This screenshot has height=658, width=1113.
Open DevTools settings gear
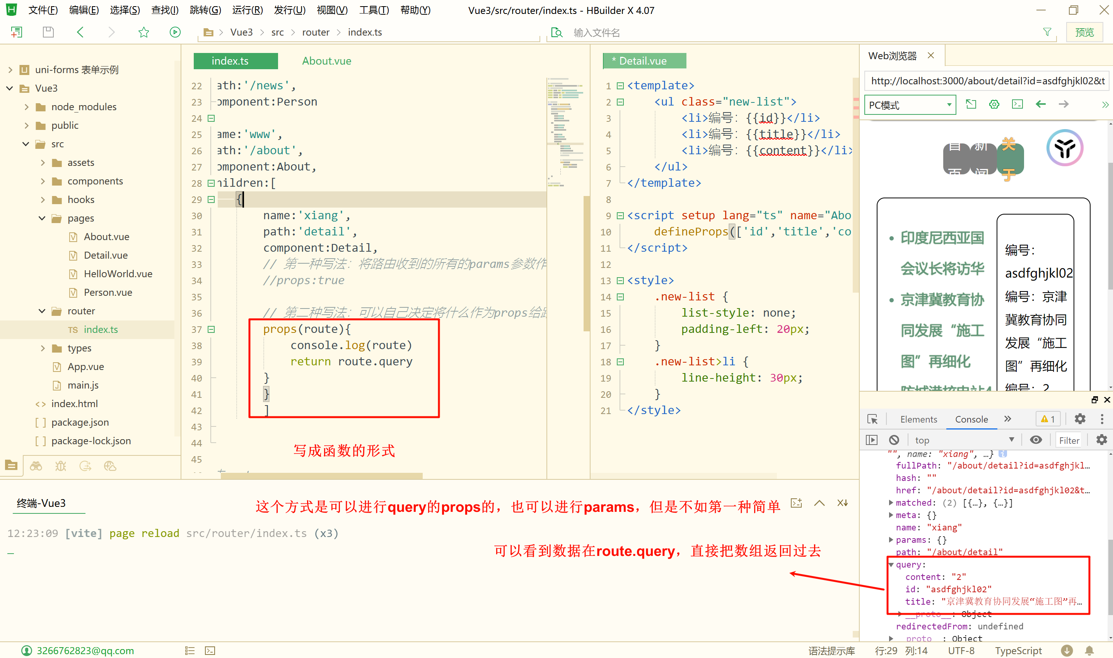[x=1080, y=419]
